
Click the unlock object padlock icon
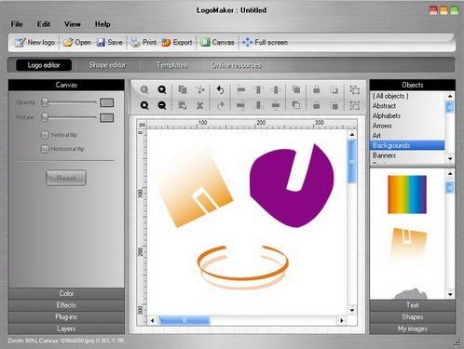coord(317,105)
